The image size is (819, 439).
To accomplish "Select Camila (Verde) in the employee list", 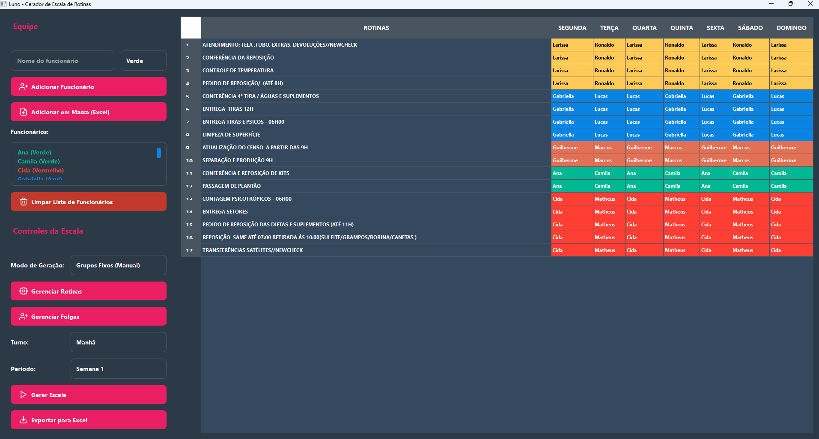I will [39, 161].
